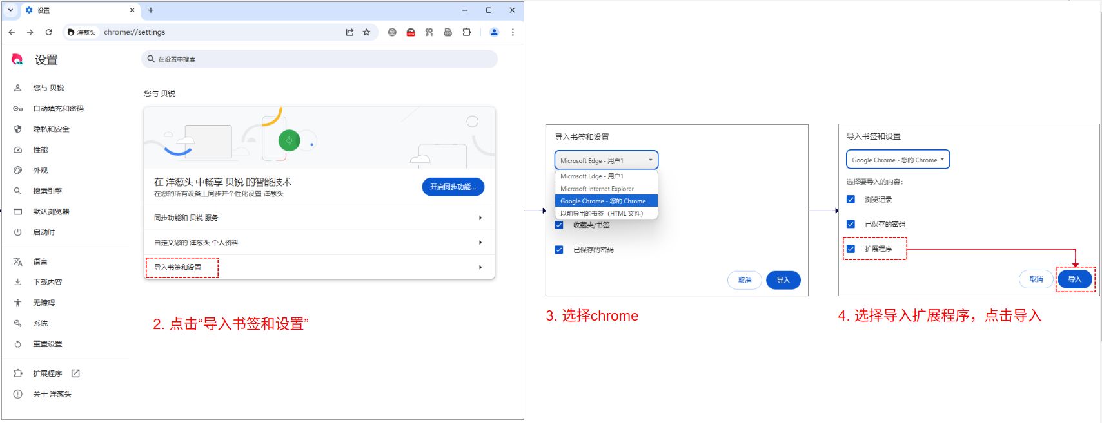Click the gray round extension icon in toolbar
Viewport: 1102px width, 423px height.
pyautogui.click(x=392, y=32)
